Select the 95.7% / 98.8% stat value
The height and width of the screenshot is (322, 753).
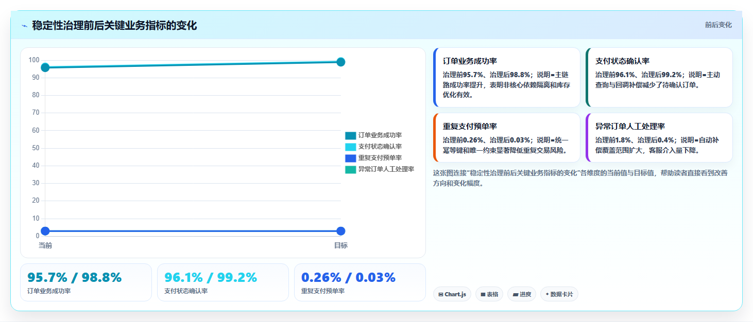tap(75, 277)
